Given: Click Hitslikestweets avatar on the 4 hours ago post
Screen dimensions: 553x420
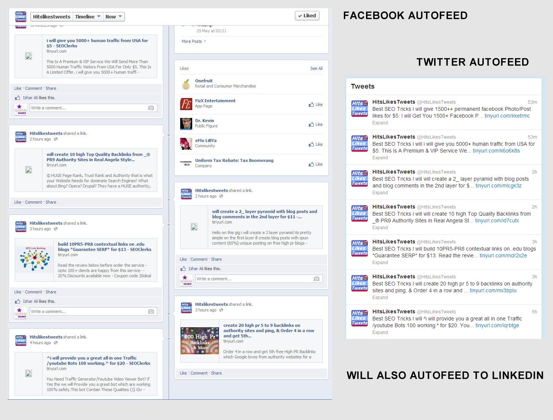Looking at the screenshot, I should [x=21, y=340].
